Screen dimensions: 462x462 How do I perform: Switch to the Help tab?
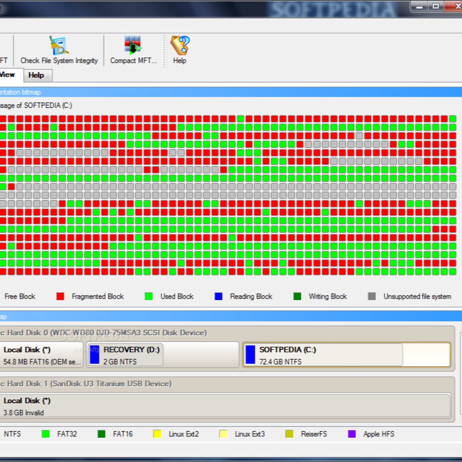(36, 75)
